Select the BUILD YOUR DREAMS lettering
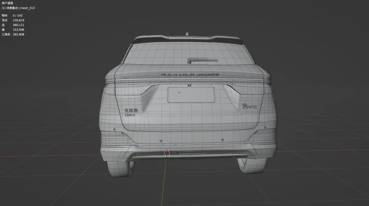This screenshot has width=369, height=206. pyautogui.click(x=190, y=74)
